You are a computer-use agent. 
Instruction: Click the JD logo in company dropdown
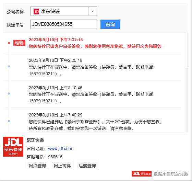[x=36, y=11]
